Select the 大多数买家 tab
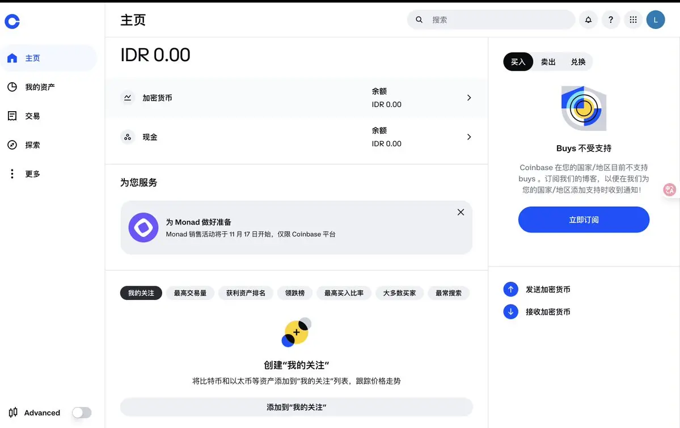The width and height of the screenshot is (680, 428). click(x=399, y=293)
